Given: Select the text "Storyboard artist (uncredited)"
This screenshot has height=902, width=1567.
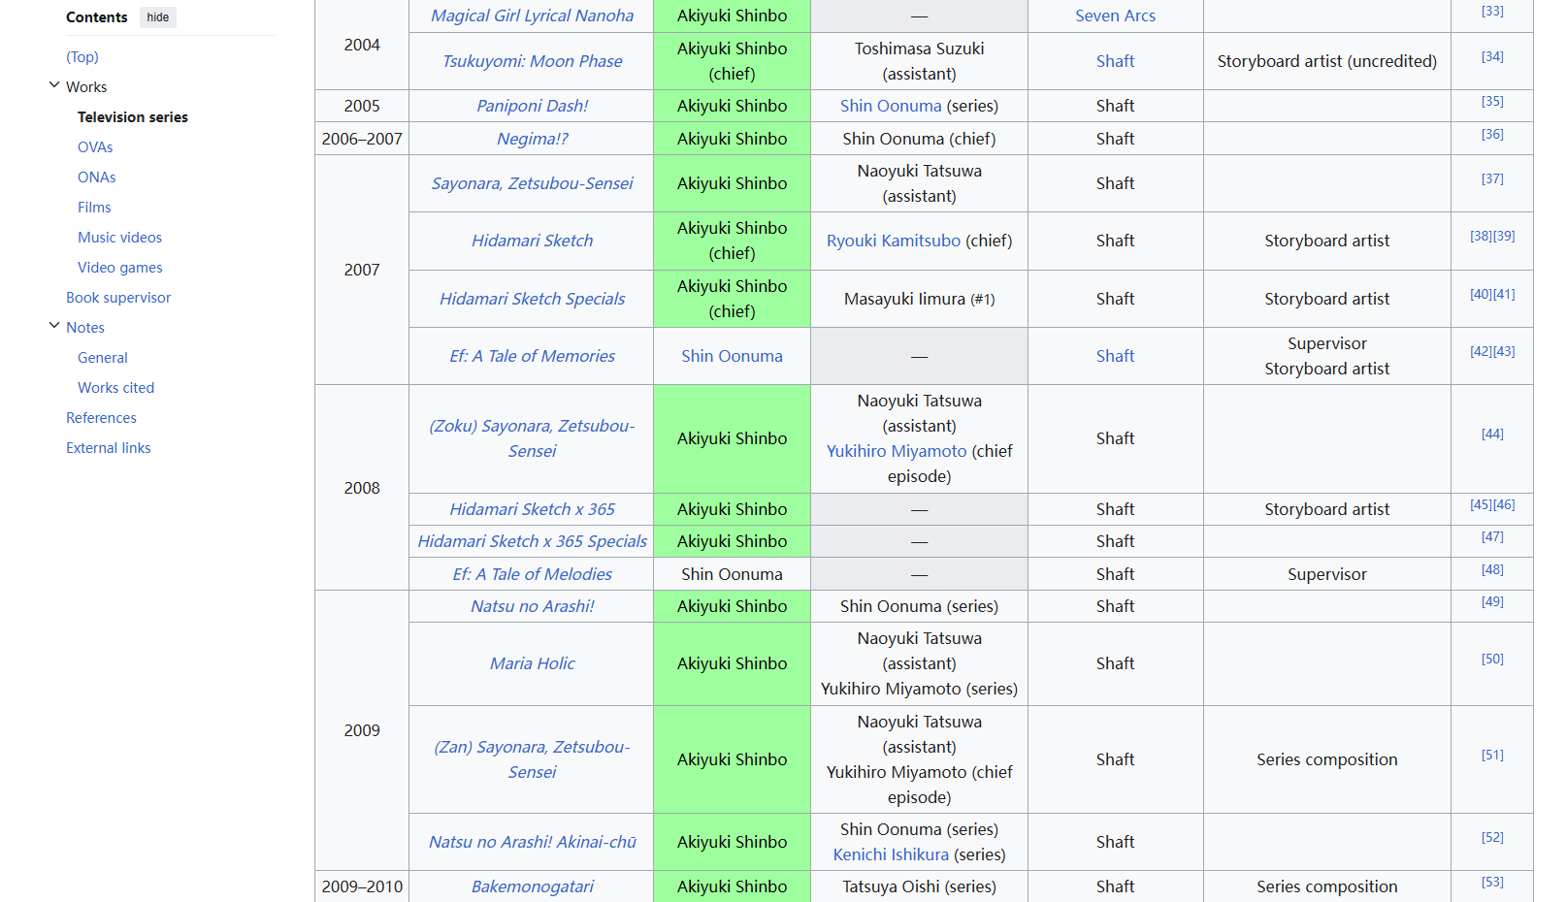Looking at the screenshot, I should point(1327,61).
